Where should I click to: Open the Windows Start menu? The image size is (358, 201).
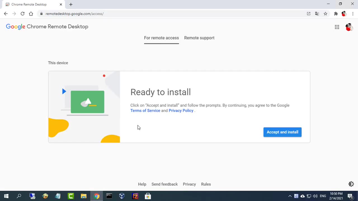[x=6, y=196]
